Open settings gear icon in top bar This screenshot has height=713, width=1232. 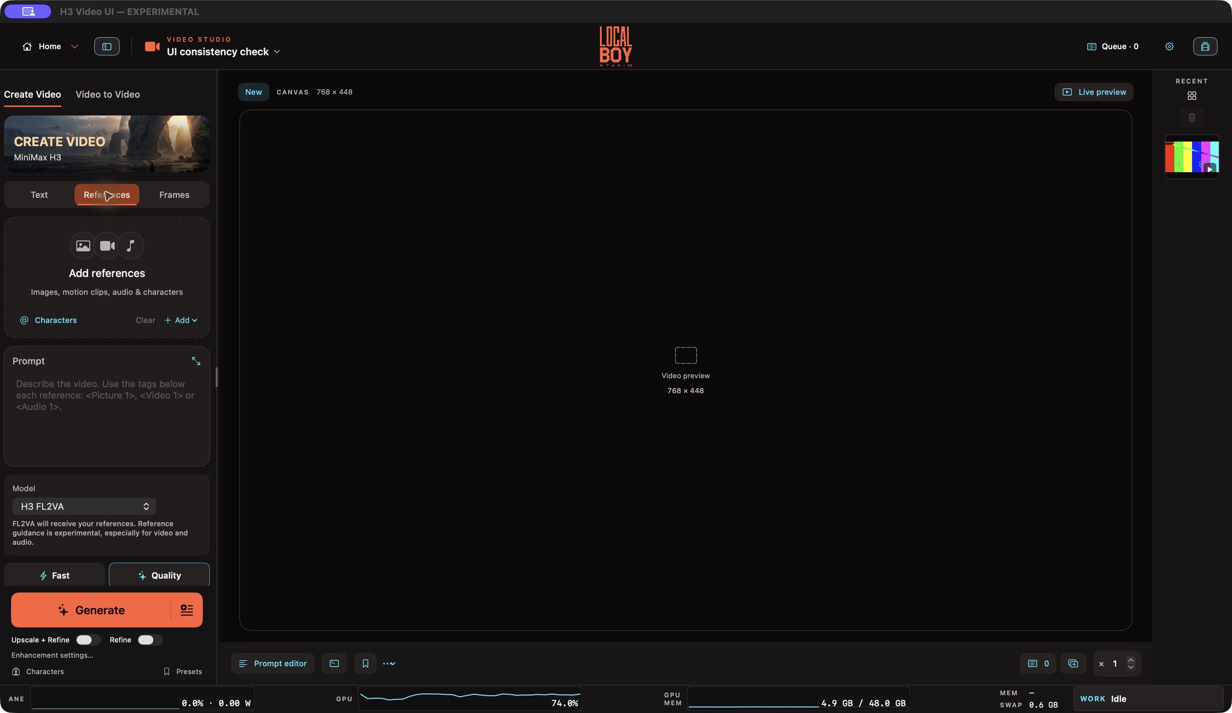point(1169,46)
